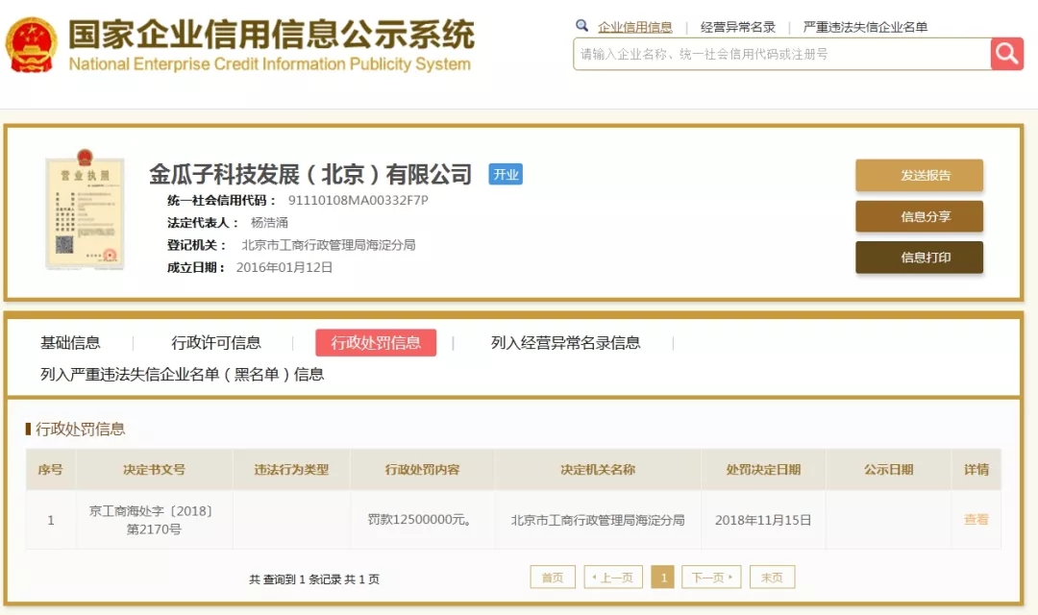Click the 下一页 pagination button
The image size is (1038, 615).
[711, 578]
